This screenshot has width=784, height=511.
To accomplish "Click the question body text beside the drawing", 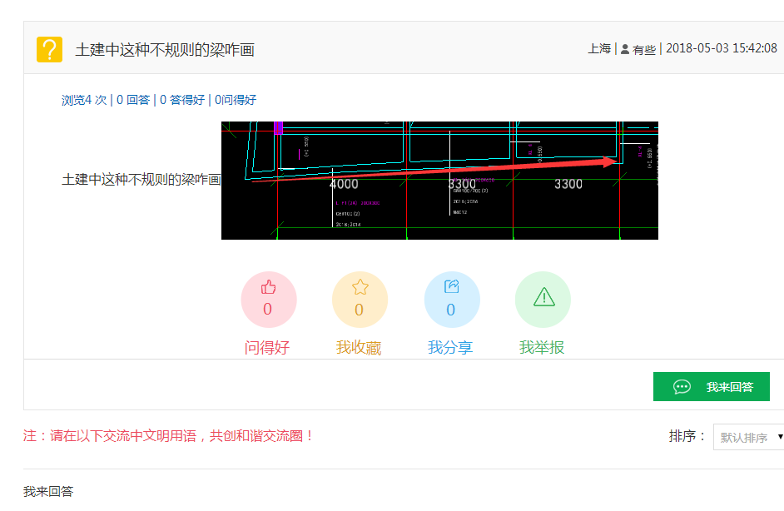I will pyautogui.click(x=141, y=180).
